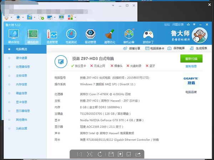Open the title bar dropdown menu icon

[x=194, y=25]
